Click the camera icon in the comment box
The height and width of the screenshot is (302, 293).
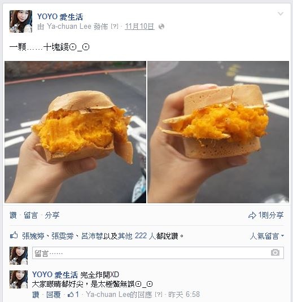coord(275,252)
